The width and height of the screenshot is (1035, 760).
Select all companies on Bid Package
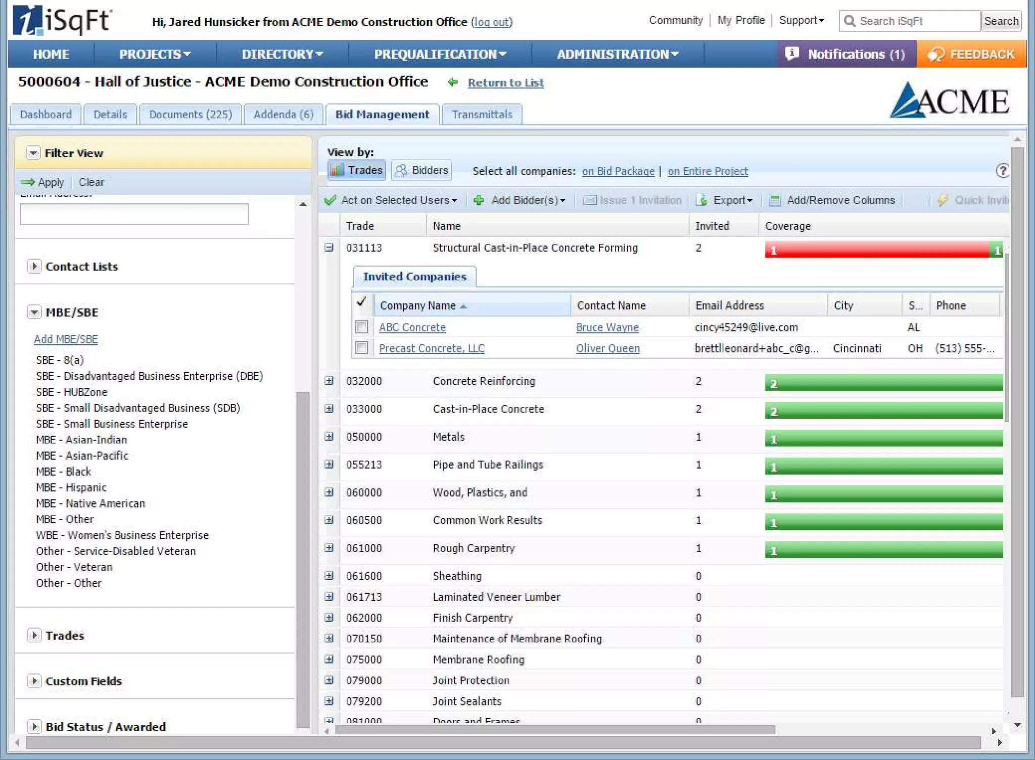(x=618, y=171)
